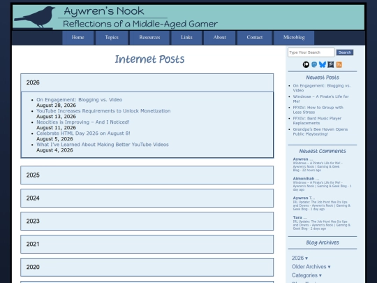Open YouTube Increases Requirements to Unlock Monetization
Viewport: 377px width, 283px height.
(x=103, y=111)
